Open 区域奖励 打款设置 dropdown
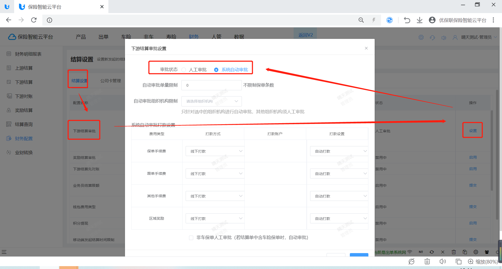 coord(339,218)
